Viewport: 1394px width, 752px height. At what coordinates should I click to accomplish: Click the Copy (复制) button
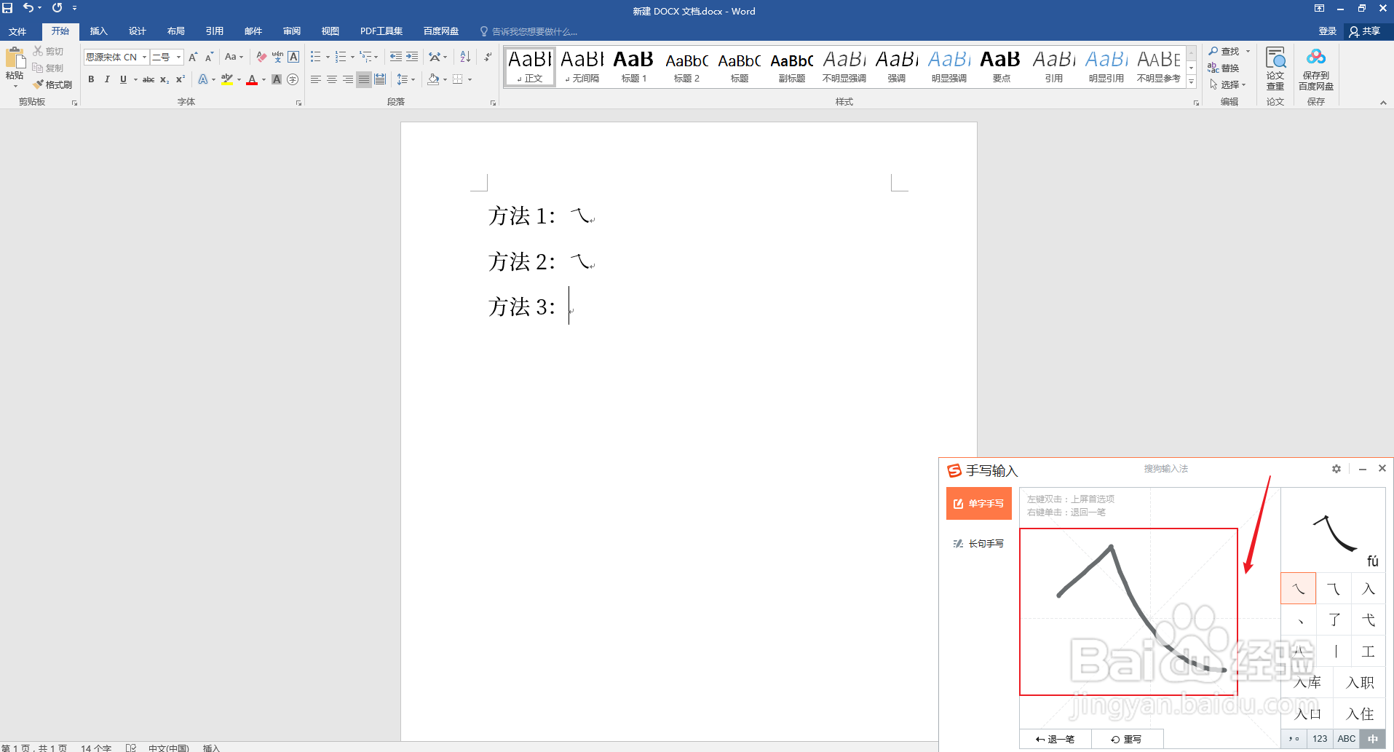(48, 68)
